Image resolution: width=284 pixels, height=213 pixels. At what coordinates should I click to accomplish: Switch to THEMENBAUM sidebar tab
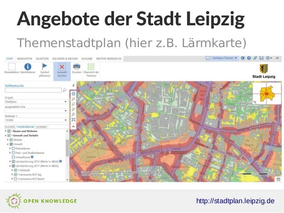[25, 127]
